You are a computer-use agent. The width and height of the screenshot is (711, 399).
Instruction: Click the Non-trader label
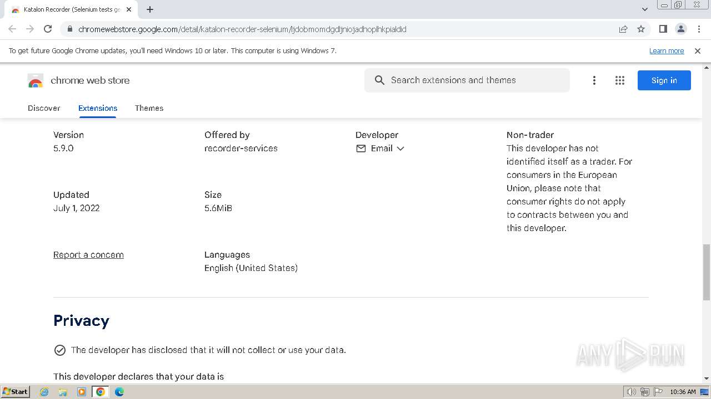(x=530, y=135)
